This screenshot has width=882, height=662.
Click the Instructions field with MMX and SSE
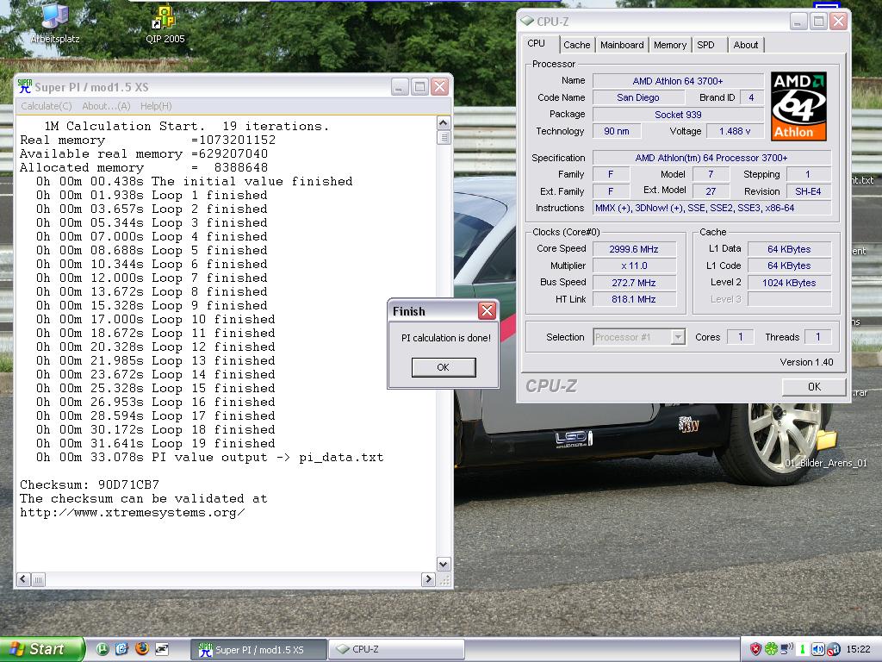coord(711,209)
